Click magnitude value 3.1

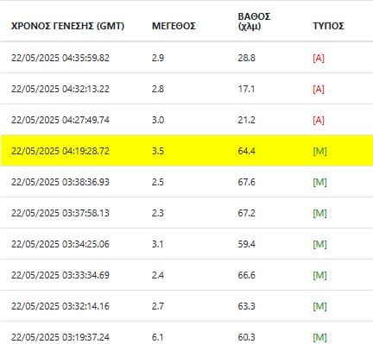(158, 244)
